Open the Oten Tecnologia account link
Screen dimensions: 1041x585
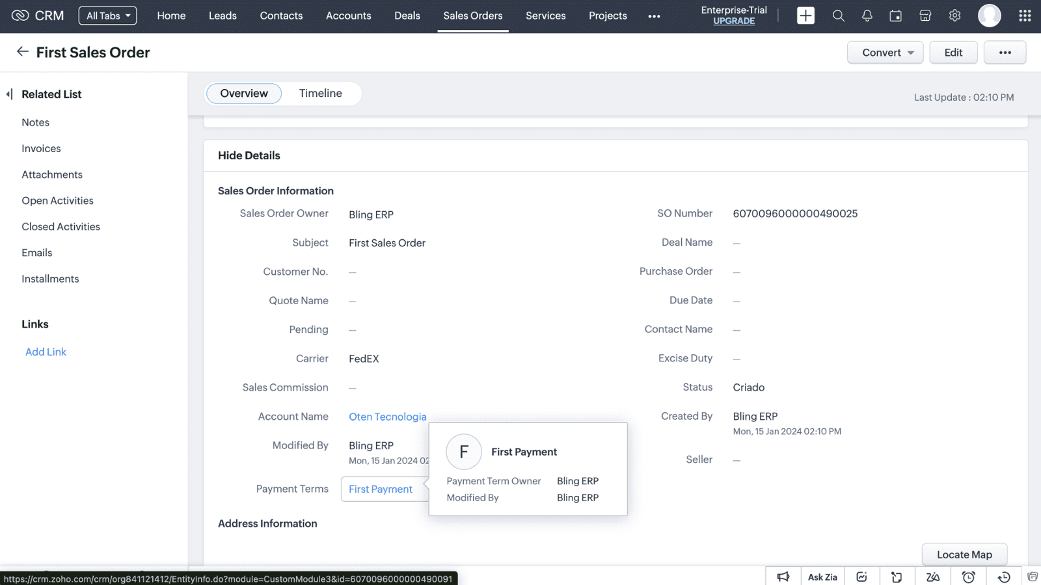pos(388,417)
